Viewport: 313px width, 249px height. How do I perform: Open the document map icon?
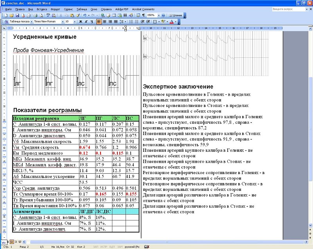[x=138, y=15]
